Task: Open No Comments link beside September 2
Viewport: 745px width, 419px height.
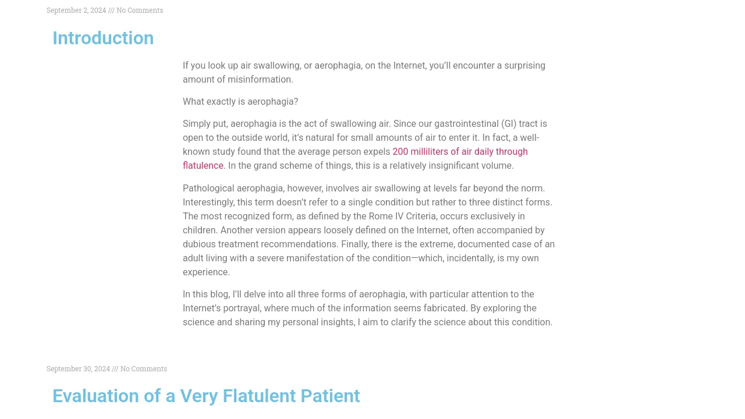Action: 140,10
